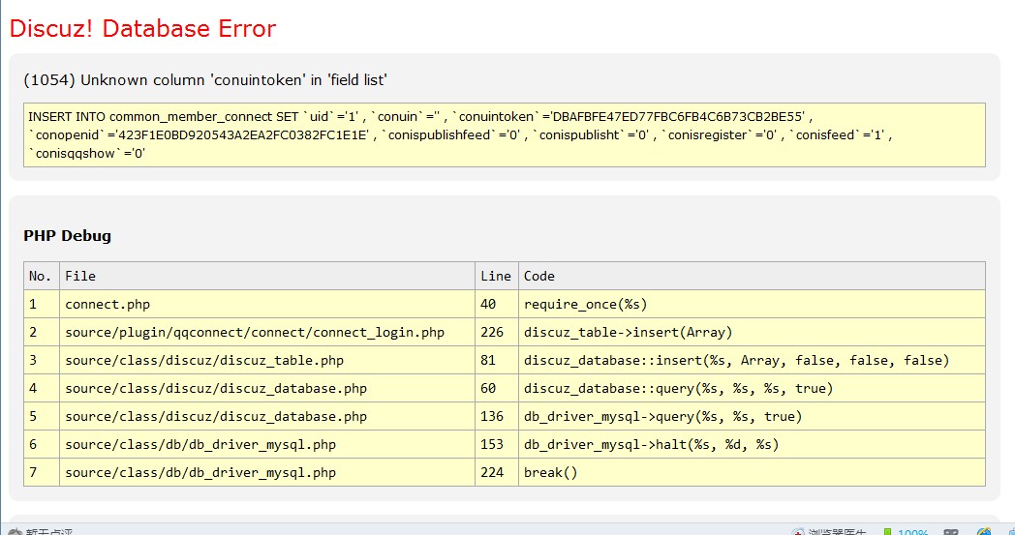Screen dimensions: 1015x535
Task: Click the require_once(%s) code cell
Action: [585, 304]
